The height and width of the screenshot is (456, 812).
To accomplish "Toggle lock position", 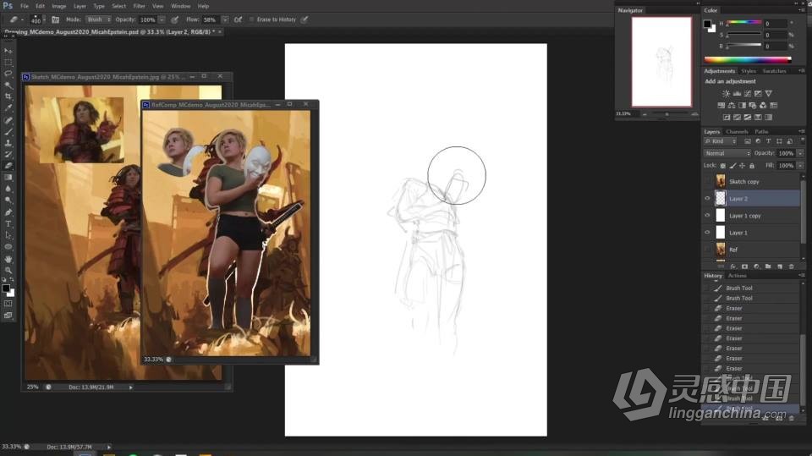I will point(742,166).
